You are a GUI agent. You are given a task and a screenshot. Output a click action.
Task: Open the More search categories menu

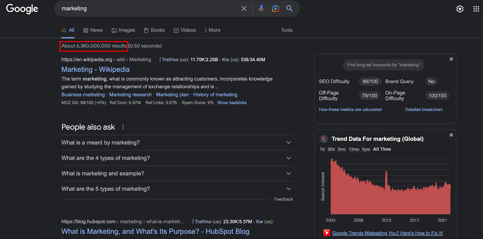tap(213, 30)
